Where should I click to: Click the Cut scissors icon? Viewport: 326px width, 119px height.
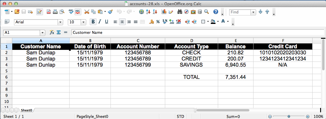87,12
